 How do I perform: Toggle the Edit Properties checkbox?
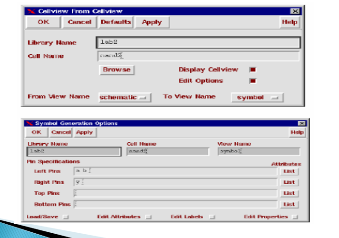tap(295, 217)
